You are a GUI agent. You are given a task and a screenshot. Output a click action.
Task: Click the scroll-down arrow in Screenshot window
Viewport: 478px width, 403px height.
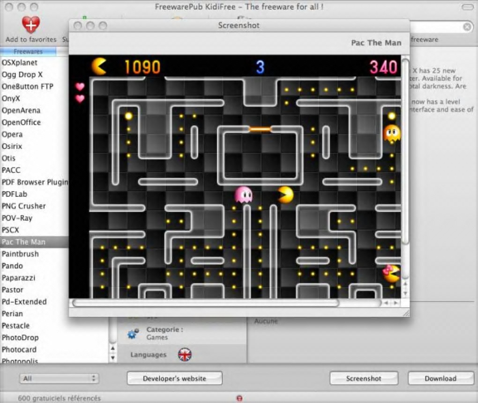click(405, 293)
